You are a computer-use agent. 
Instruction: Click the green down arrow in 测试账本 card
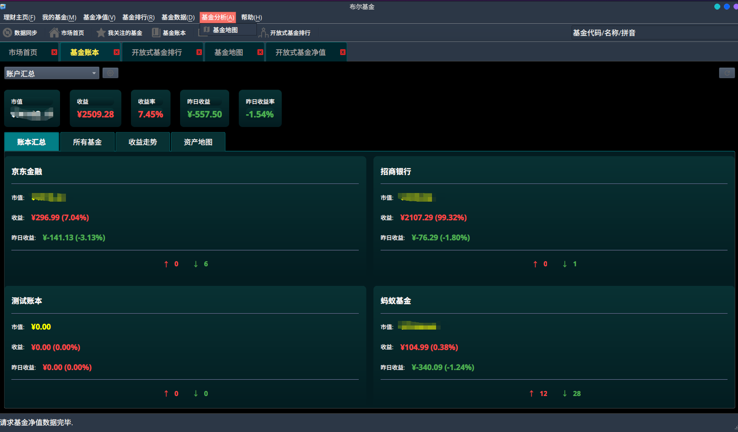[x=196, y=393]
